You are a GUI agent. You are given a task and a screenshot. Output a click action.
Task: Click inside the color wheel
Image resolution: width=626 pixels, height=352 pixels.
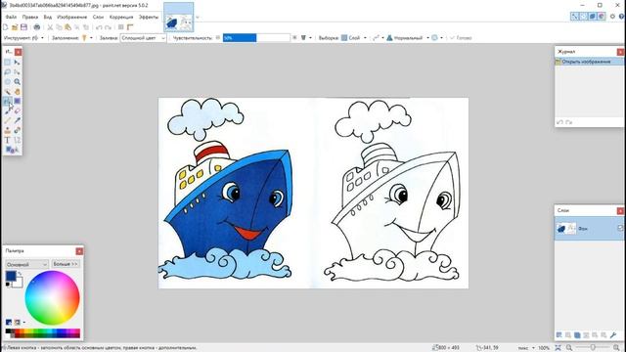[52, 297]
